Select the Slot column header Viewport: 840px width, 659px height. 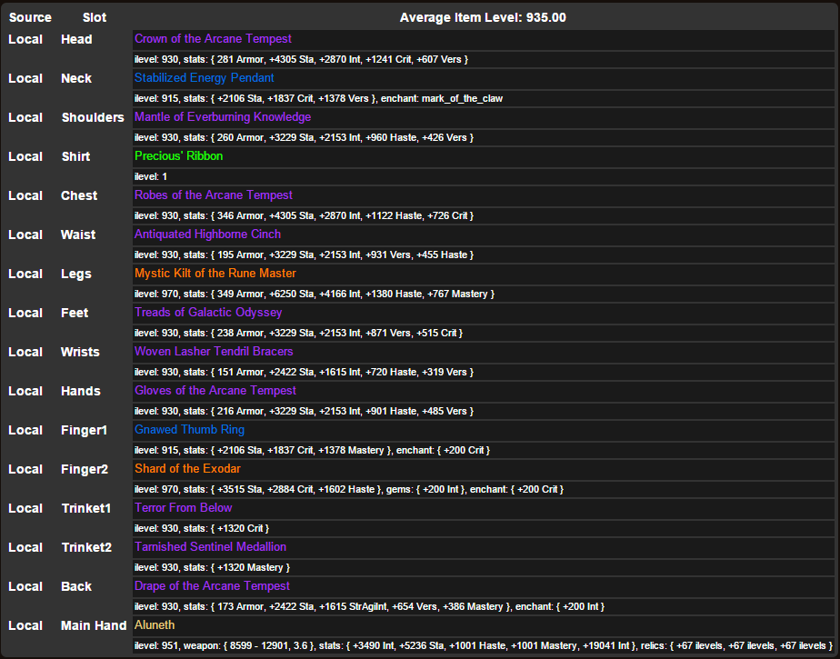point(95,17)
